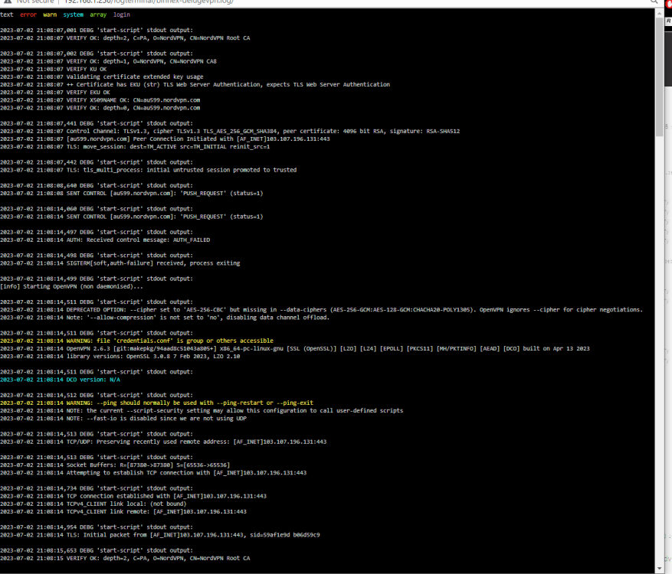Select the green 'array' log filter
This screenshot has width=672, height=574.
[x=98, y=15]
